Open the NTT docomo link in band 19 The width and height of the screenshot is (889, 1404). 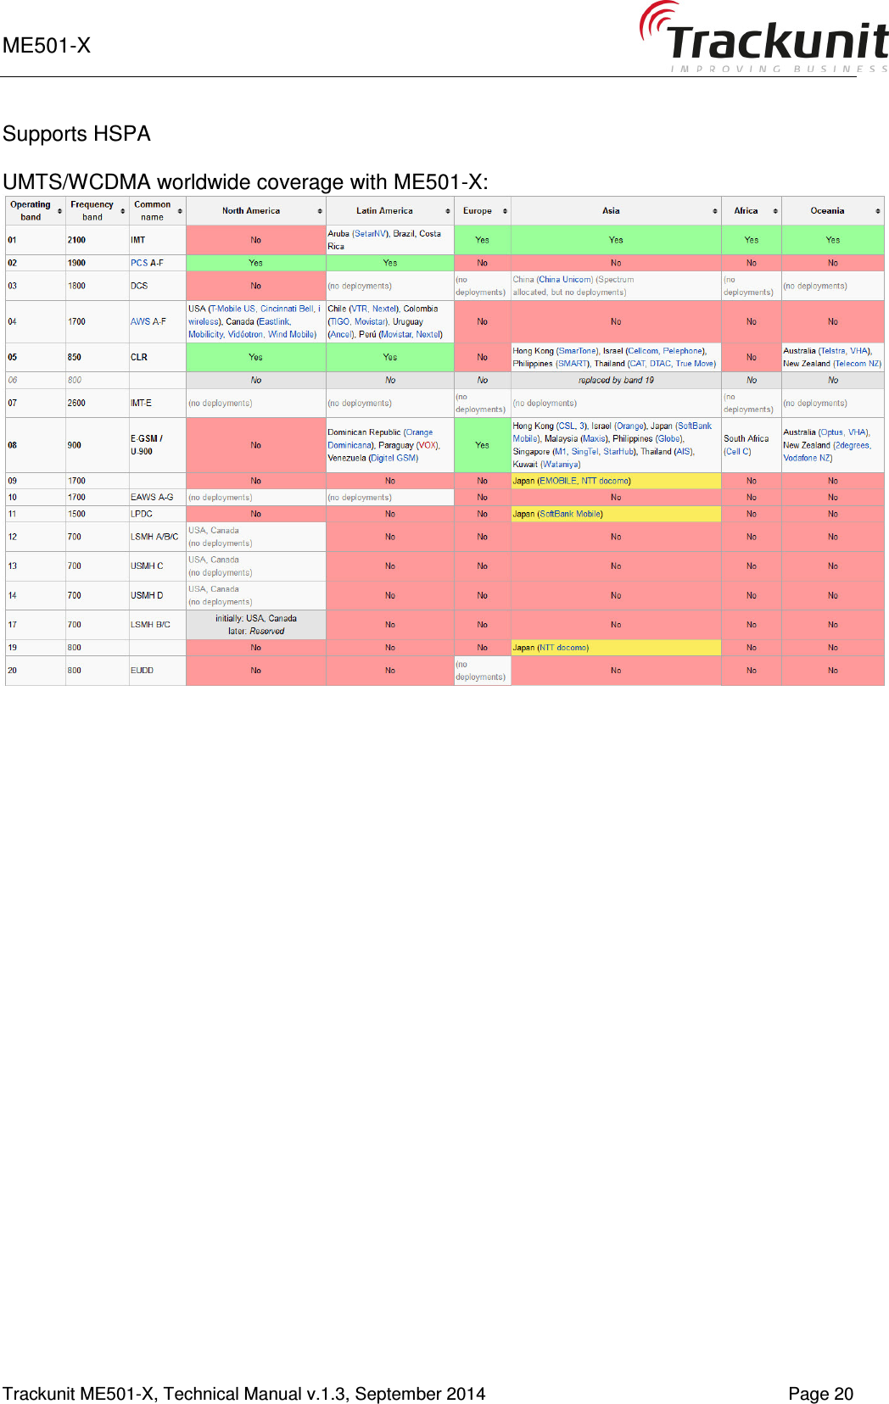(x=563, y=648)
